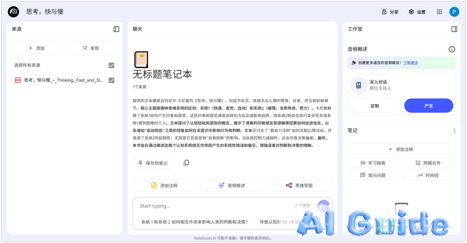Viewport: 467px width, 243px height.
Task: Click the 1个来源 text
Action: coord(139,87)
